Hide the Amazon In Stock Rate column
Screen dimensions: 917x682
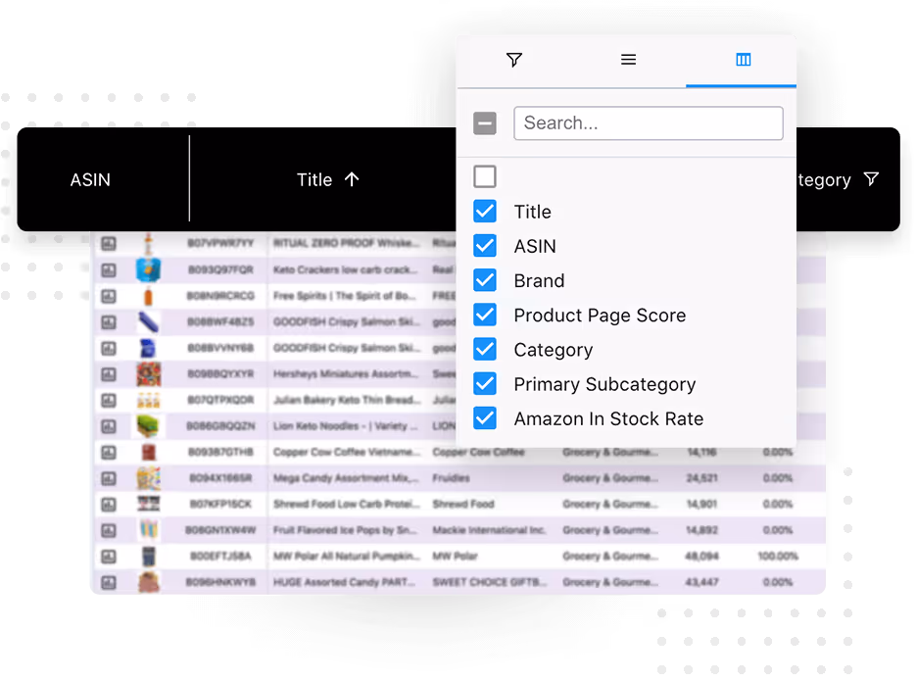pyautogui.click(x=485, y=418)
